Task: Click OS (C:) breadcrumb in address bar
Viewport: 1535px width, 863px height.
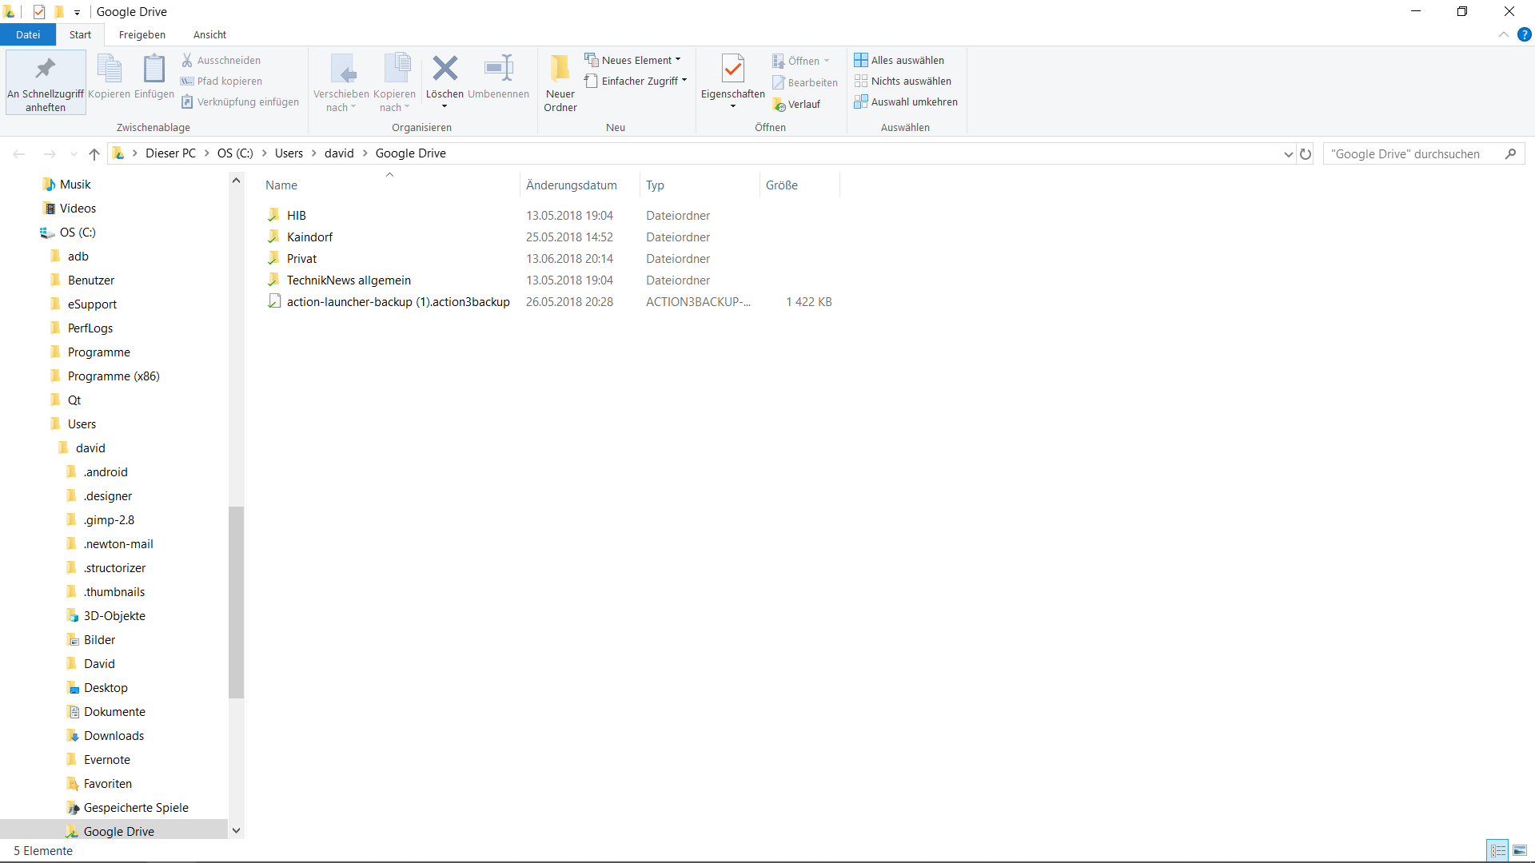Action: click(x=235, y=153)
